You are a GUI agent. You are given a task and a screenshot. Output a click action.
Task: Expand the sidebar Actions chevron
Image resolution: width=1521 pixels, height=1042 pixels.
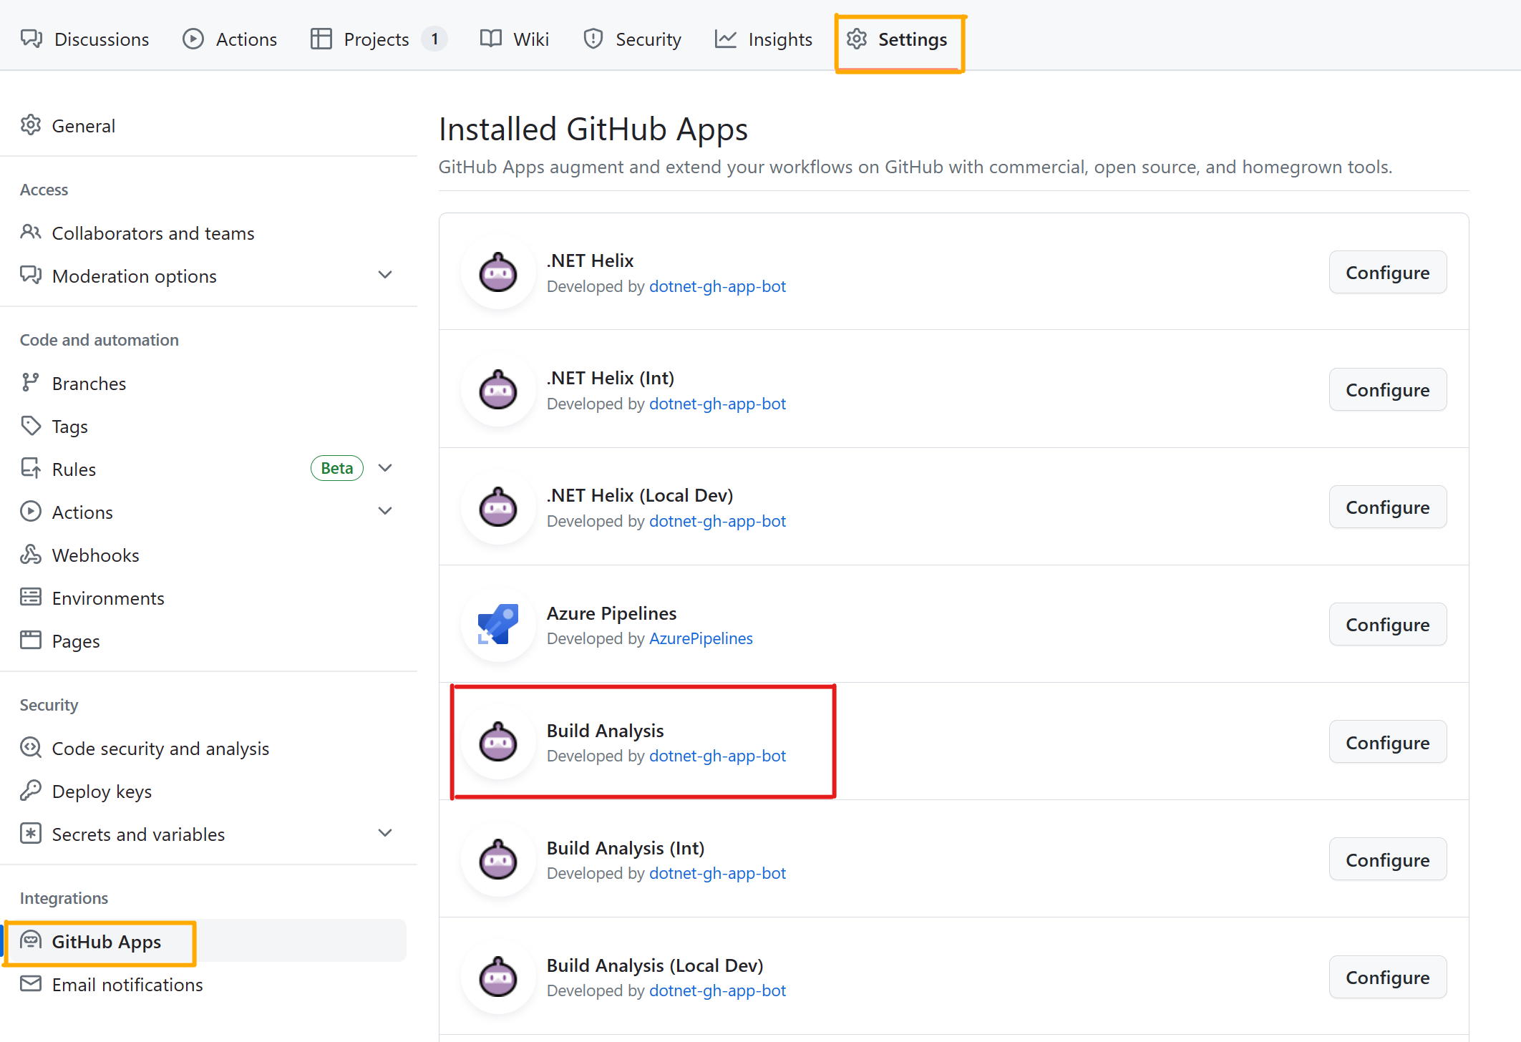pyautogui.click(x=385, y=512)
